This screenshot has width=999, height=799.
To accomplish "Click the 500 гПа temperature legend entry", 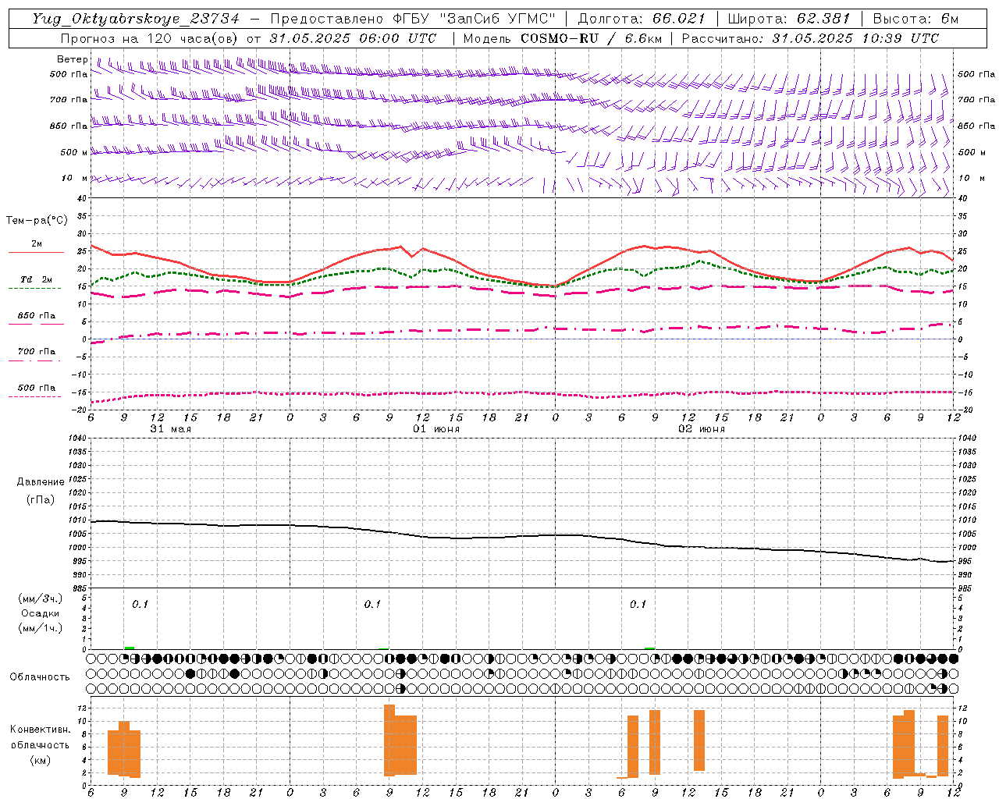I will click(x=36, y=388).
